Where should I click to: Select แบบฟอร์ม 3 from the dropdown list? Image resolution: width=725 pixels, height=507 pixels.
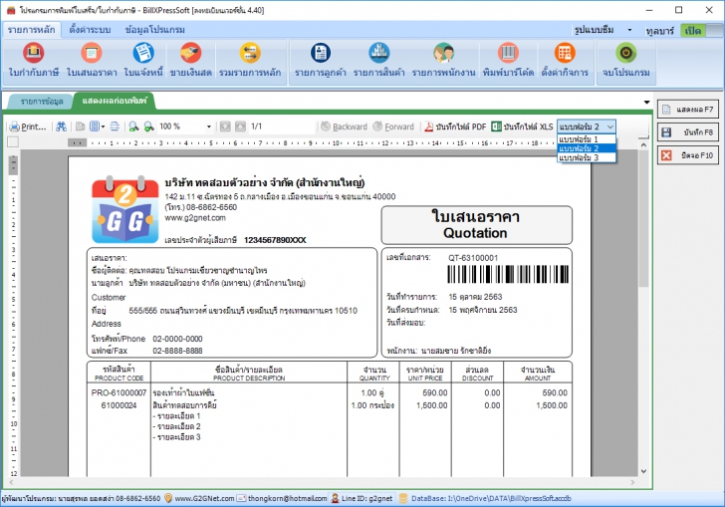click(x=587, y=157)
